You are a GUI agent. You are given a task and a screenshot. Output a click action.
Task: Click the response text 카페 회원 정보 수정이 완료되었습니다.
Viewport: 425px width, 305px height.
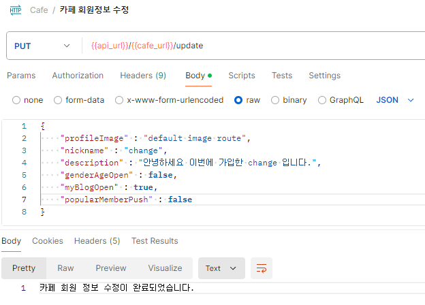[x=117, y=288]
